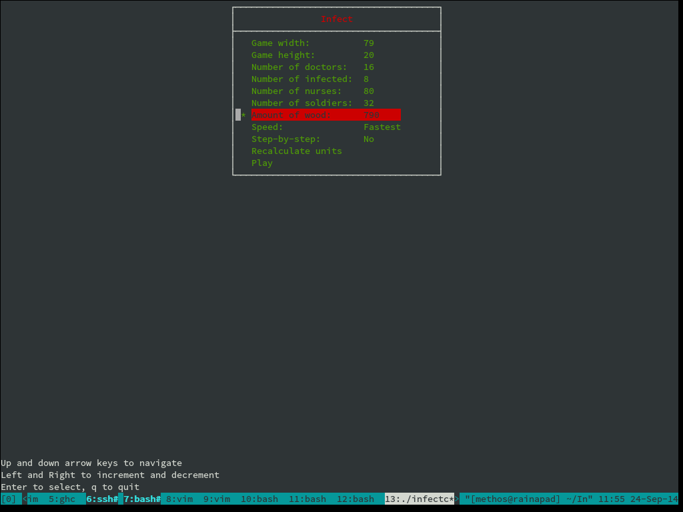The height and width of the screenshot is (512, 683).
Task: Switch to tmux window 12:bash
Action: (x=356, y=499)
